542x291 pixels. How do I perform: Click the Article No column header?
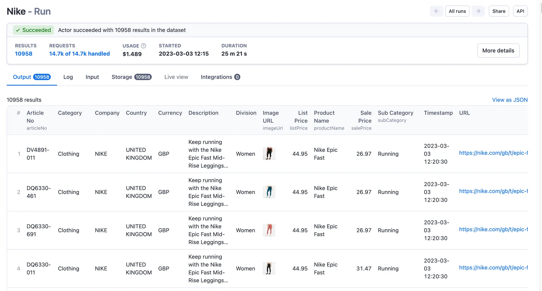(37, 120)
